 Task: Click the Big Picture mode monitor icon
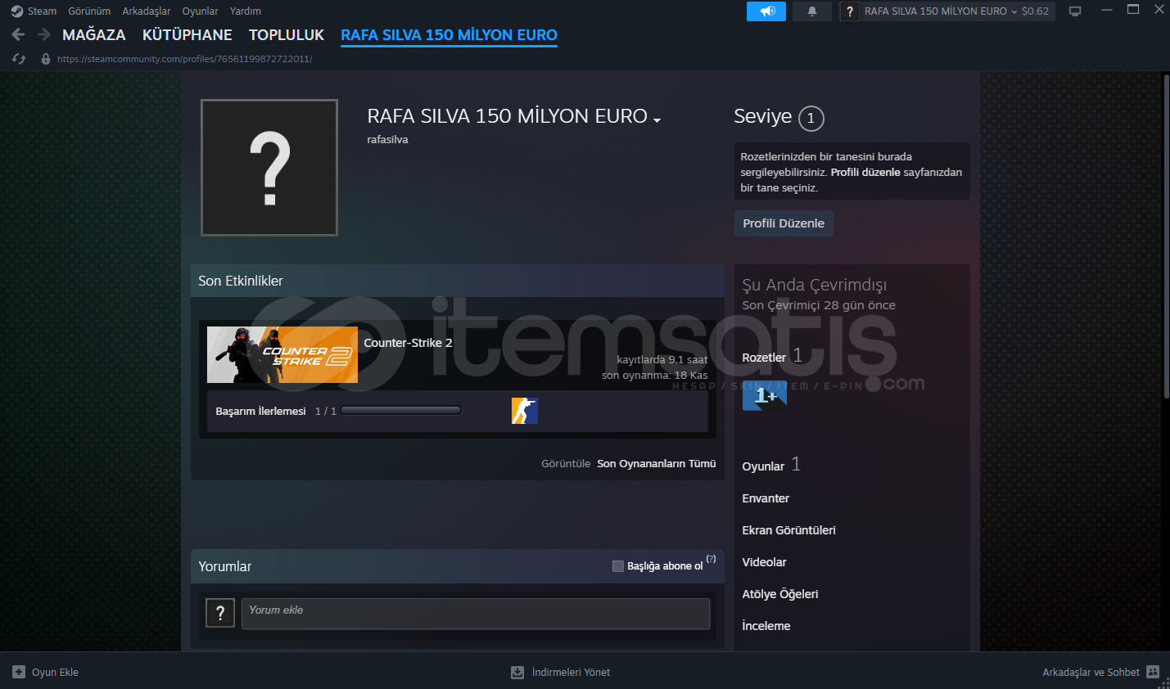point(1075,11)
